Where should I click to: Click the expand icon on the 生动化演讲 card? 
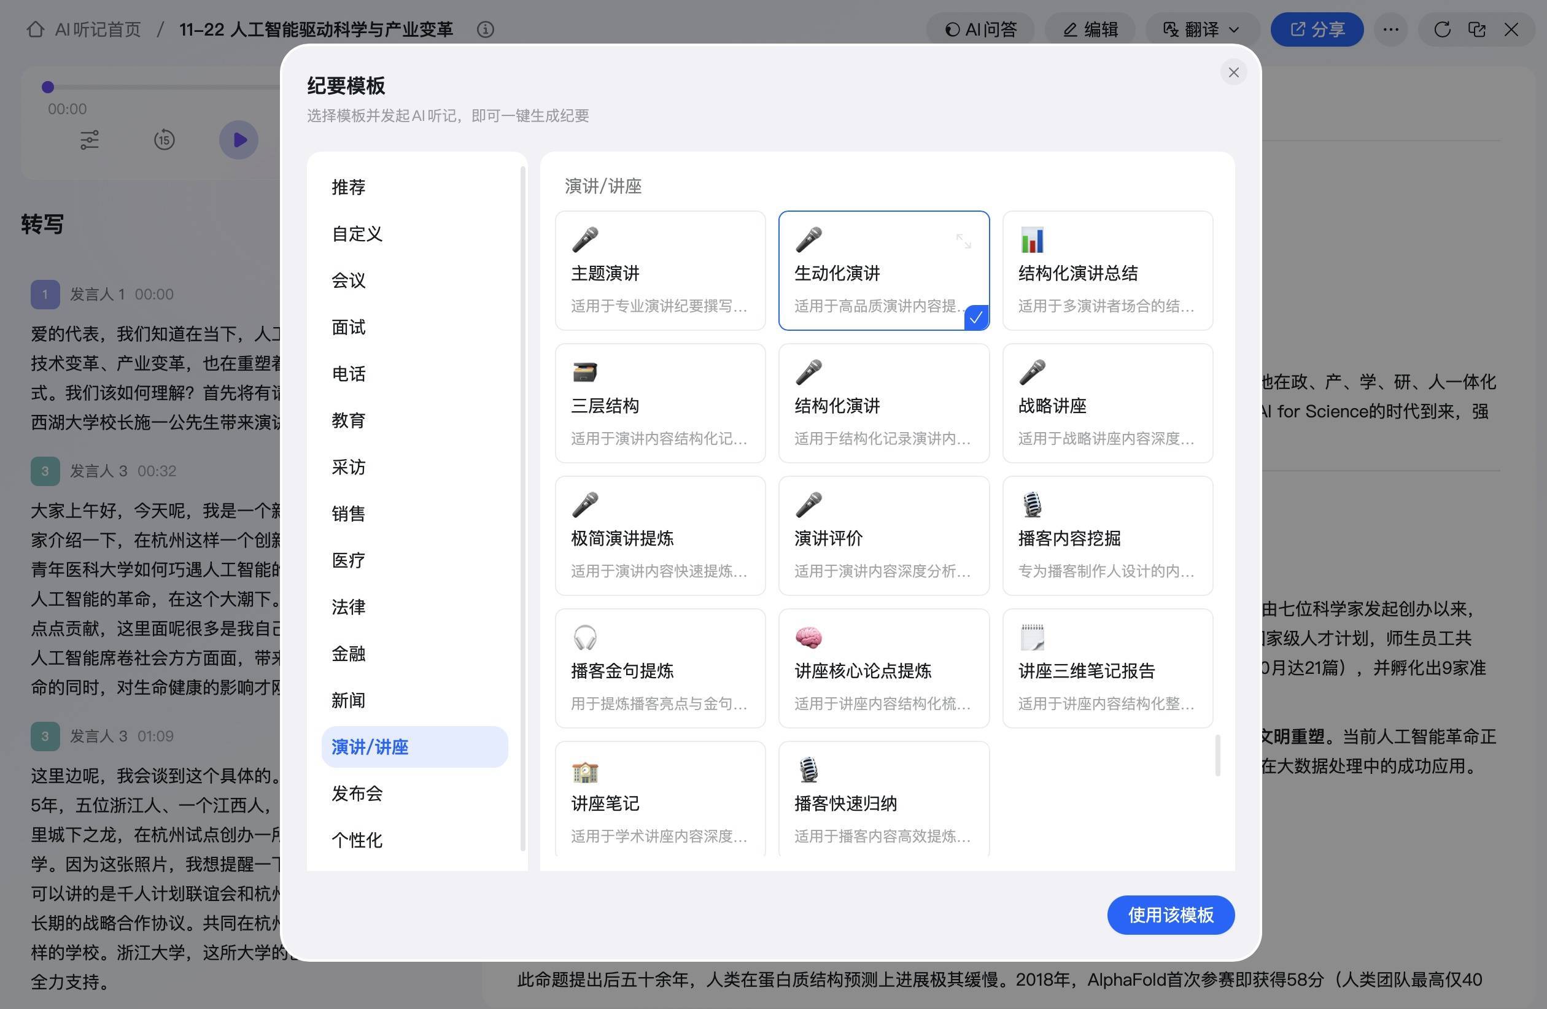click(963, 241)
